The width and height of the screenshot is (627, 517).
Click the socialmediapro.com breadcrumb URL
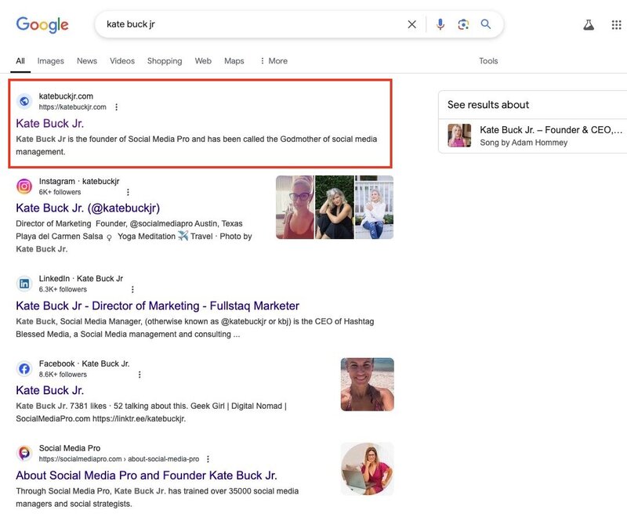click(x=119, y=459)
